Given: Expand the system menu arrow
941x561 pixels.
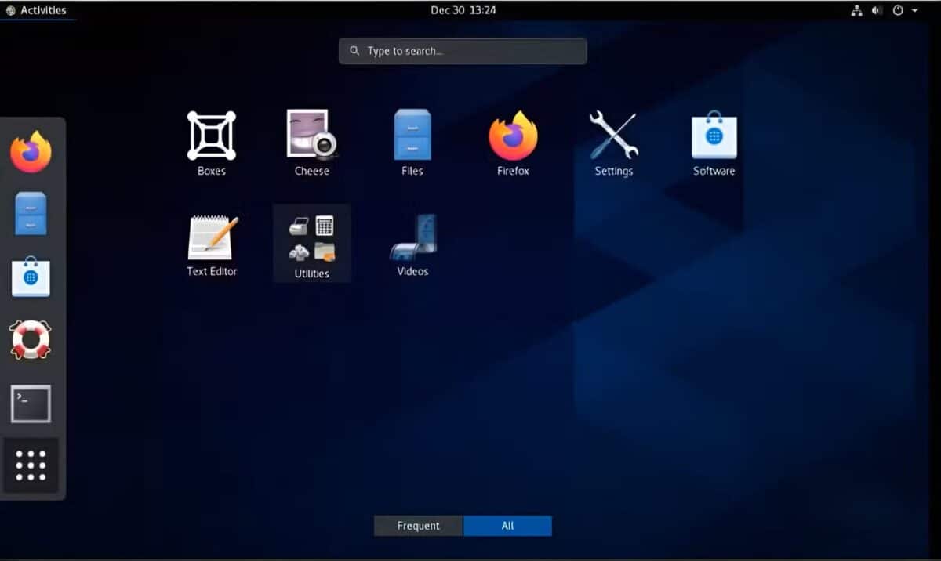Looking at the screenshot, I should tap(915, 10).
